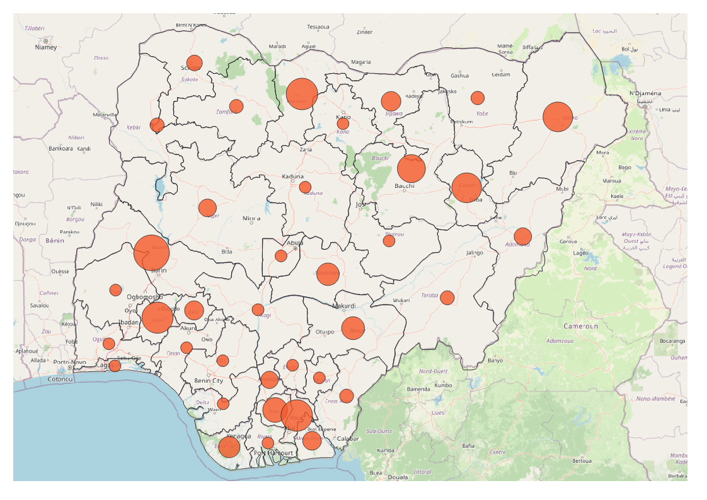Viewport: 707px width, 500px height.
Task: Select the large Borno state marker
Action: (558, 117)
